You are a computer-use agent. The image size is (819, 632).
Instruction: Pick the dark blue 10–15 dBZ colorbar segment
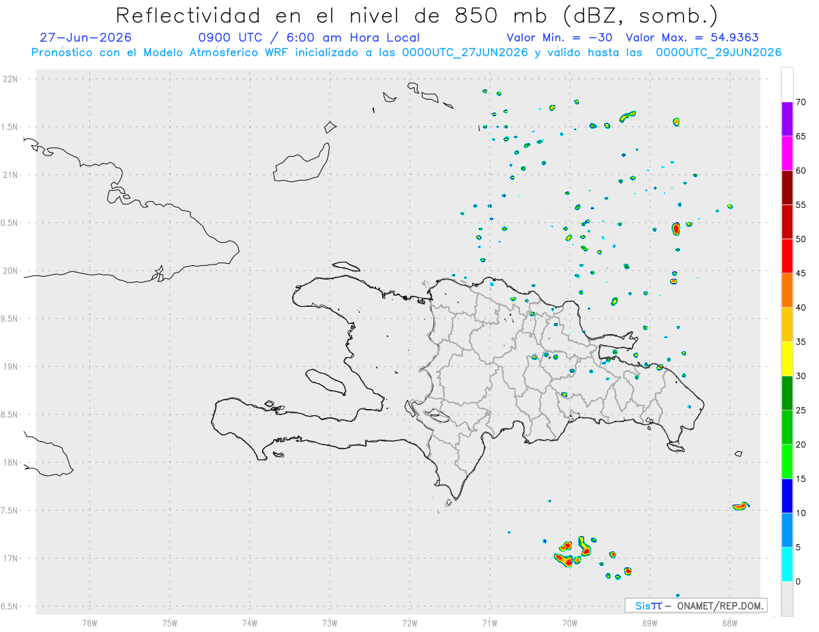pos(787,496)
